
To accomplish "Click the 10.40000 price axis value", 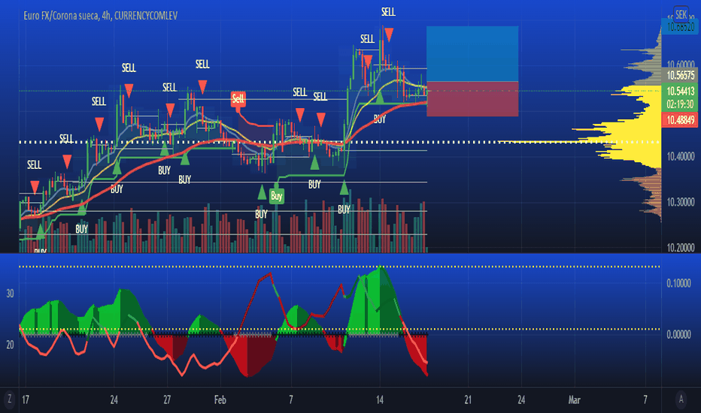I will 681,156.
